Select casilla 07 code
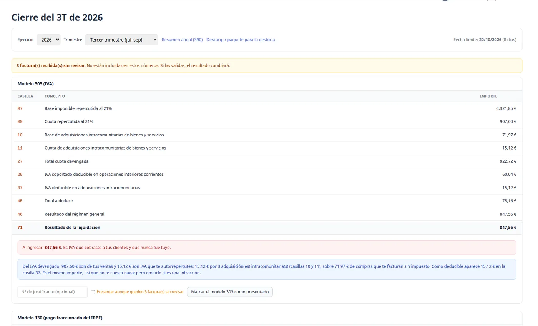This screenshot has height=326, width=538. point(20,108)
